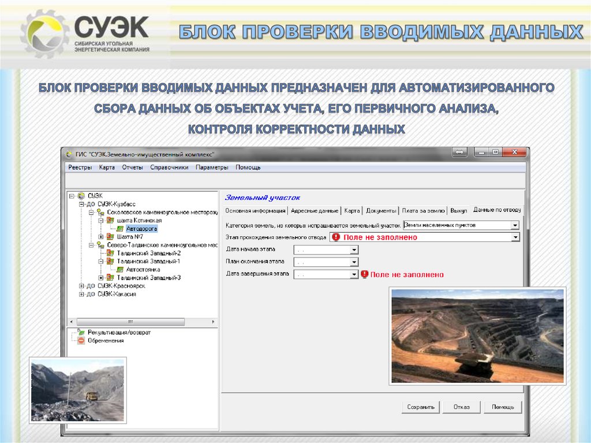Open the Отчеты menu
Viewport: 591px width, 443px height.
pos(132,167)
